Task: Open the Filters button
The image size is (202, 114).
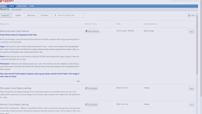Action: [192, 16]
